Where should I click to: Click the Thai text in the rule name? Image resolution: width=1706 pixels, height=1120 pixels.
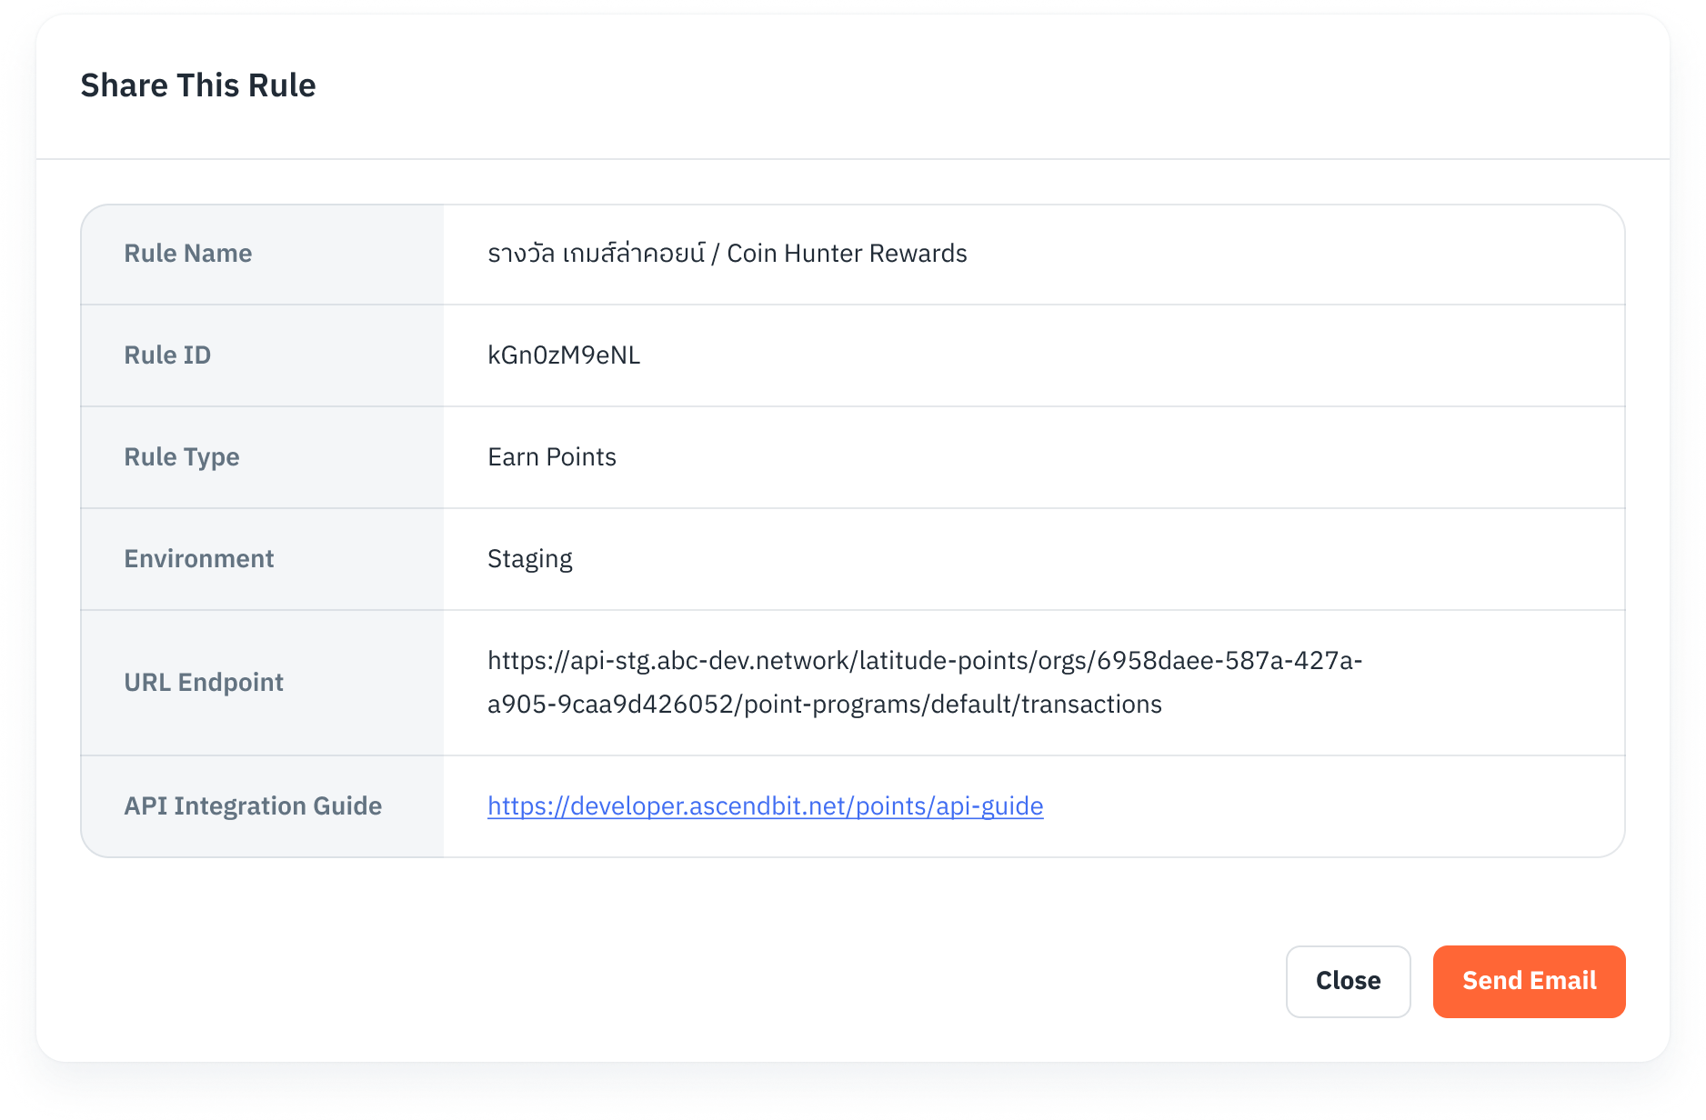[x=596, y=254]
